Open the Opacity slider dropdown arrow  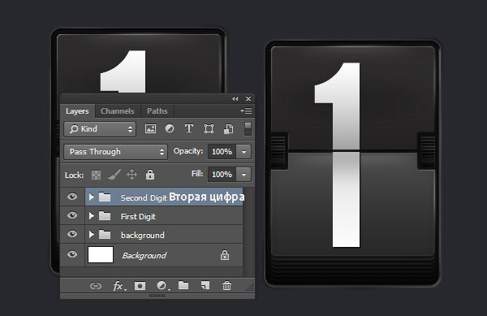click(243, 152)
